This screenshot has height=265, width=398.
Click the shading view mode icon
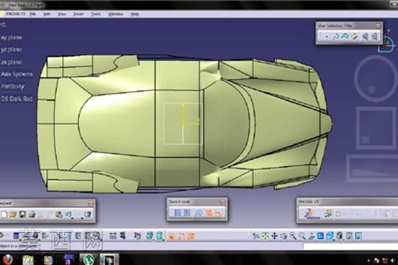(339, 236)
